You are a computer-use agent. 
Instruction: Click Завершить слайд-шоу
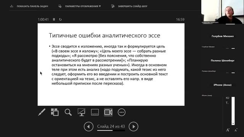[x=133, y=6]
